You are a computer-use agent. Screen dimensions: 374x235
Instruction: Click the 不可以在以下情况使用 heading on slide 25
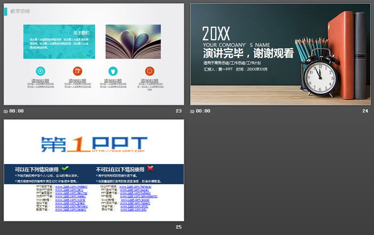(120, 169)
